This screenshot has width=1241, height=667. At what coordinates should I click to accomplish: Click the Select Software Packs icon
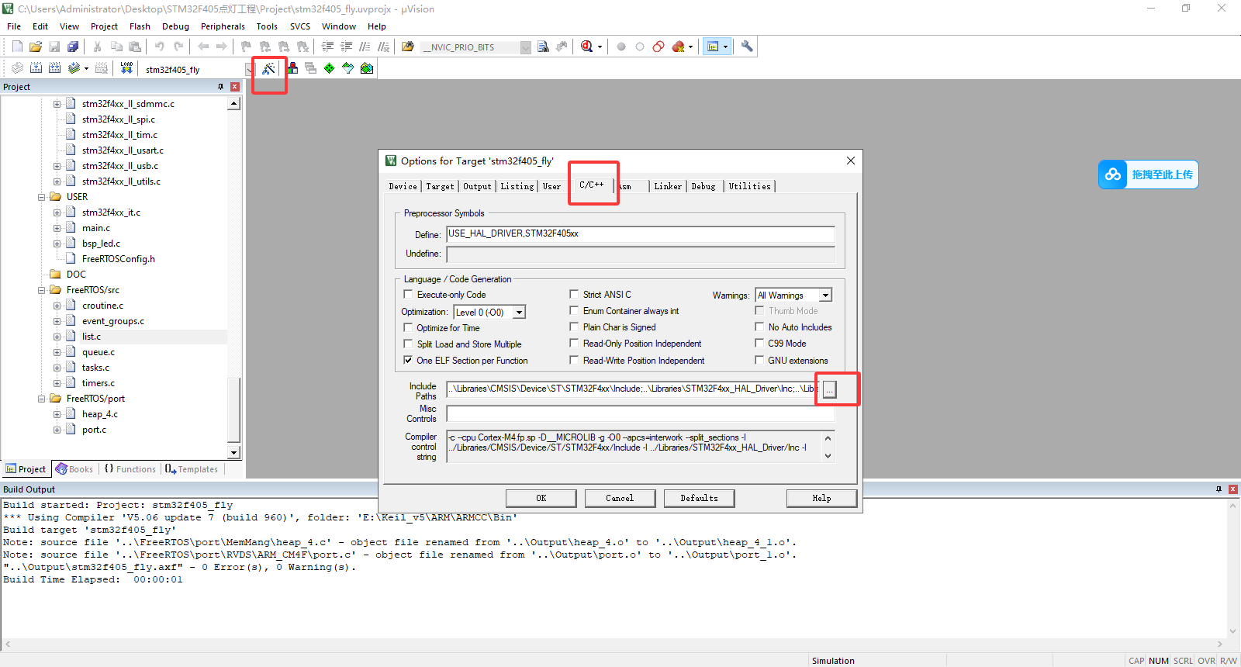(x=348, y=68)
